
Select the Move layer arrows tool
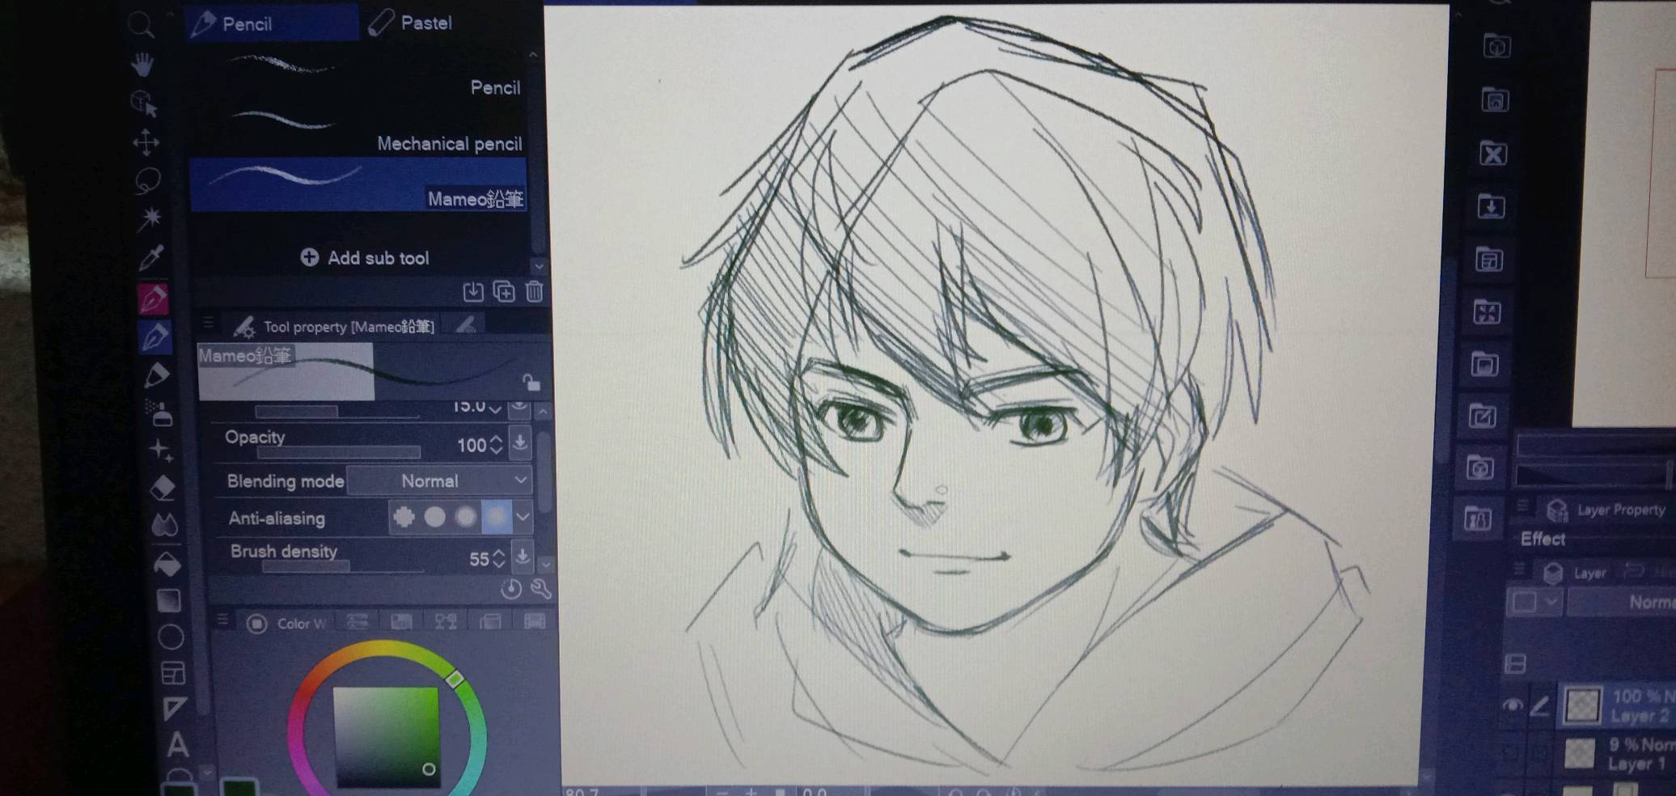pyautogui.click(x=146, y=142)
